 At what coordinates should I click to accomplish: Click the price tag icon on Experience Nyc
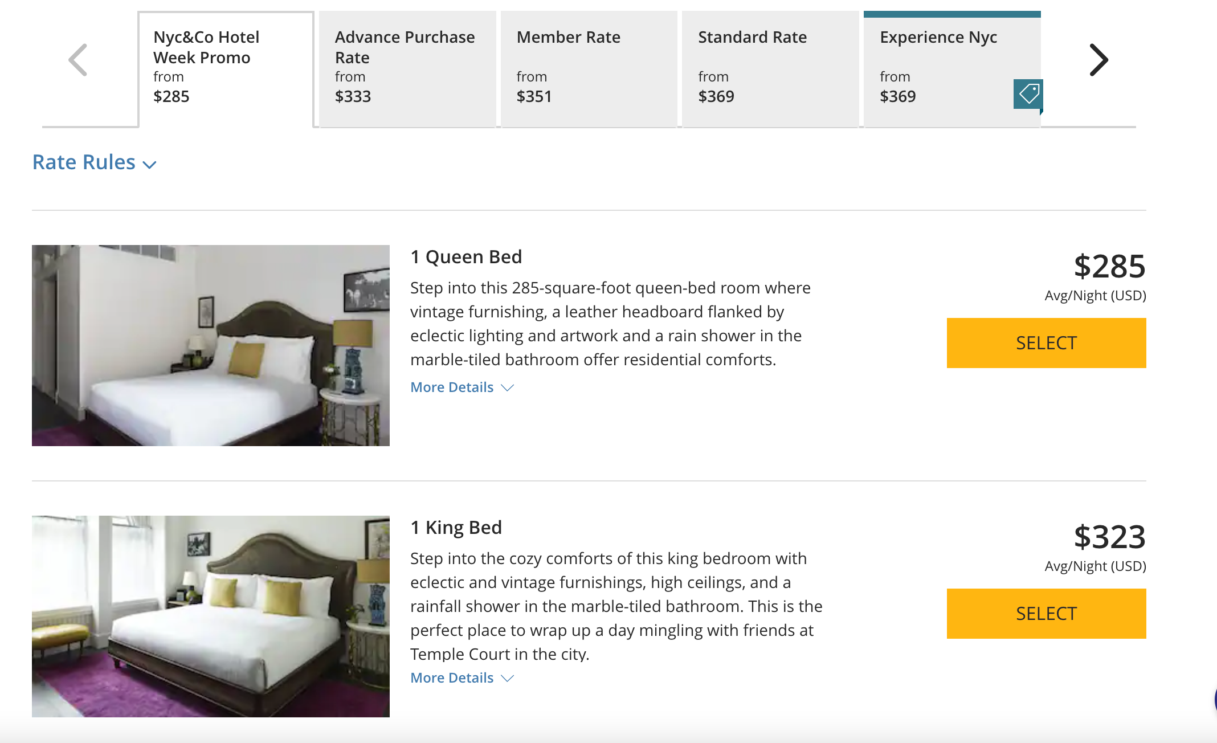[1028, 94]
